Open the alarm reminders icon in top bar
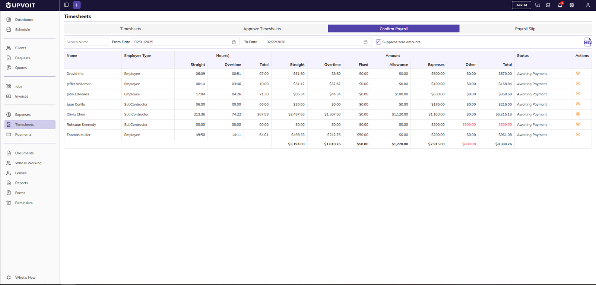This screenshot has width=596, height=285. coord(548,5)
